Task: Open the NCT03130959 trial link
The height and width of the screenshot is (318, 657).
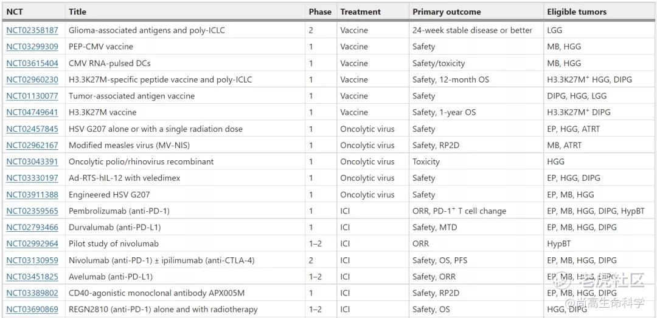Action: point(32,260)
